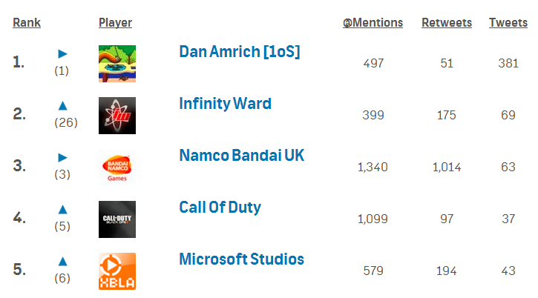Open the Infinity Ward player link
Viewport: 538px width, 298px height.
click(x=225, y=104)
